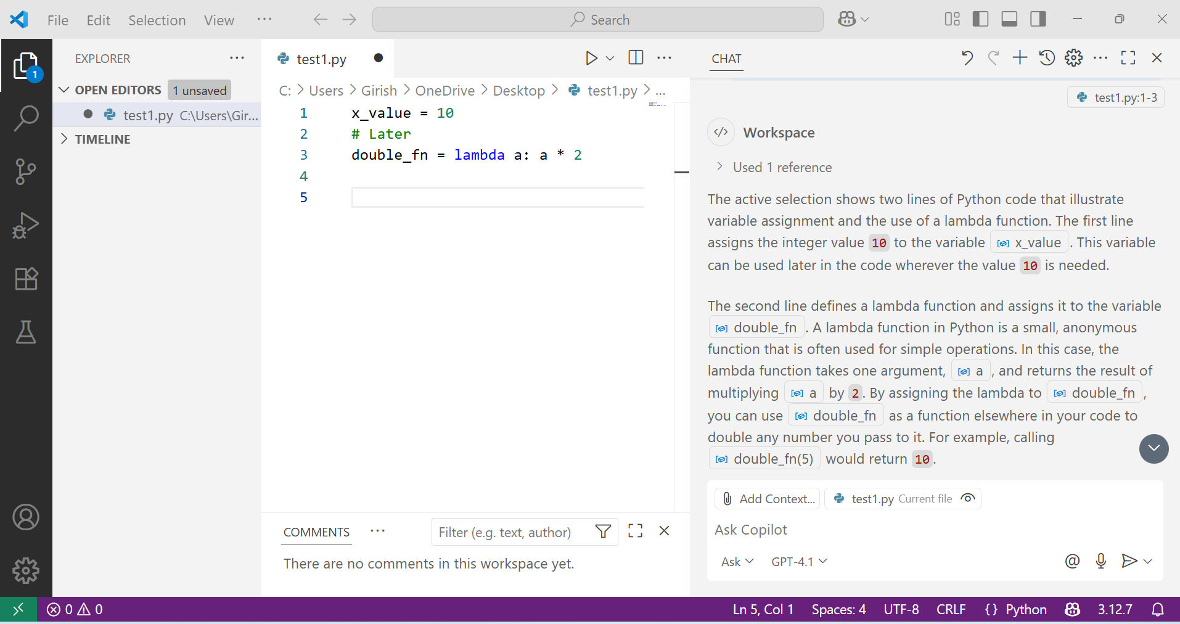The width and height of the screenshot is (1180, 624).
Task: Run the Python file using the play icon
Action: [590, 57]
